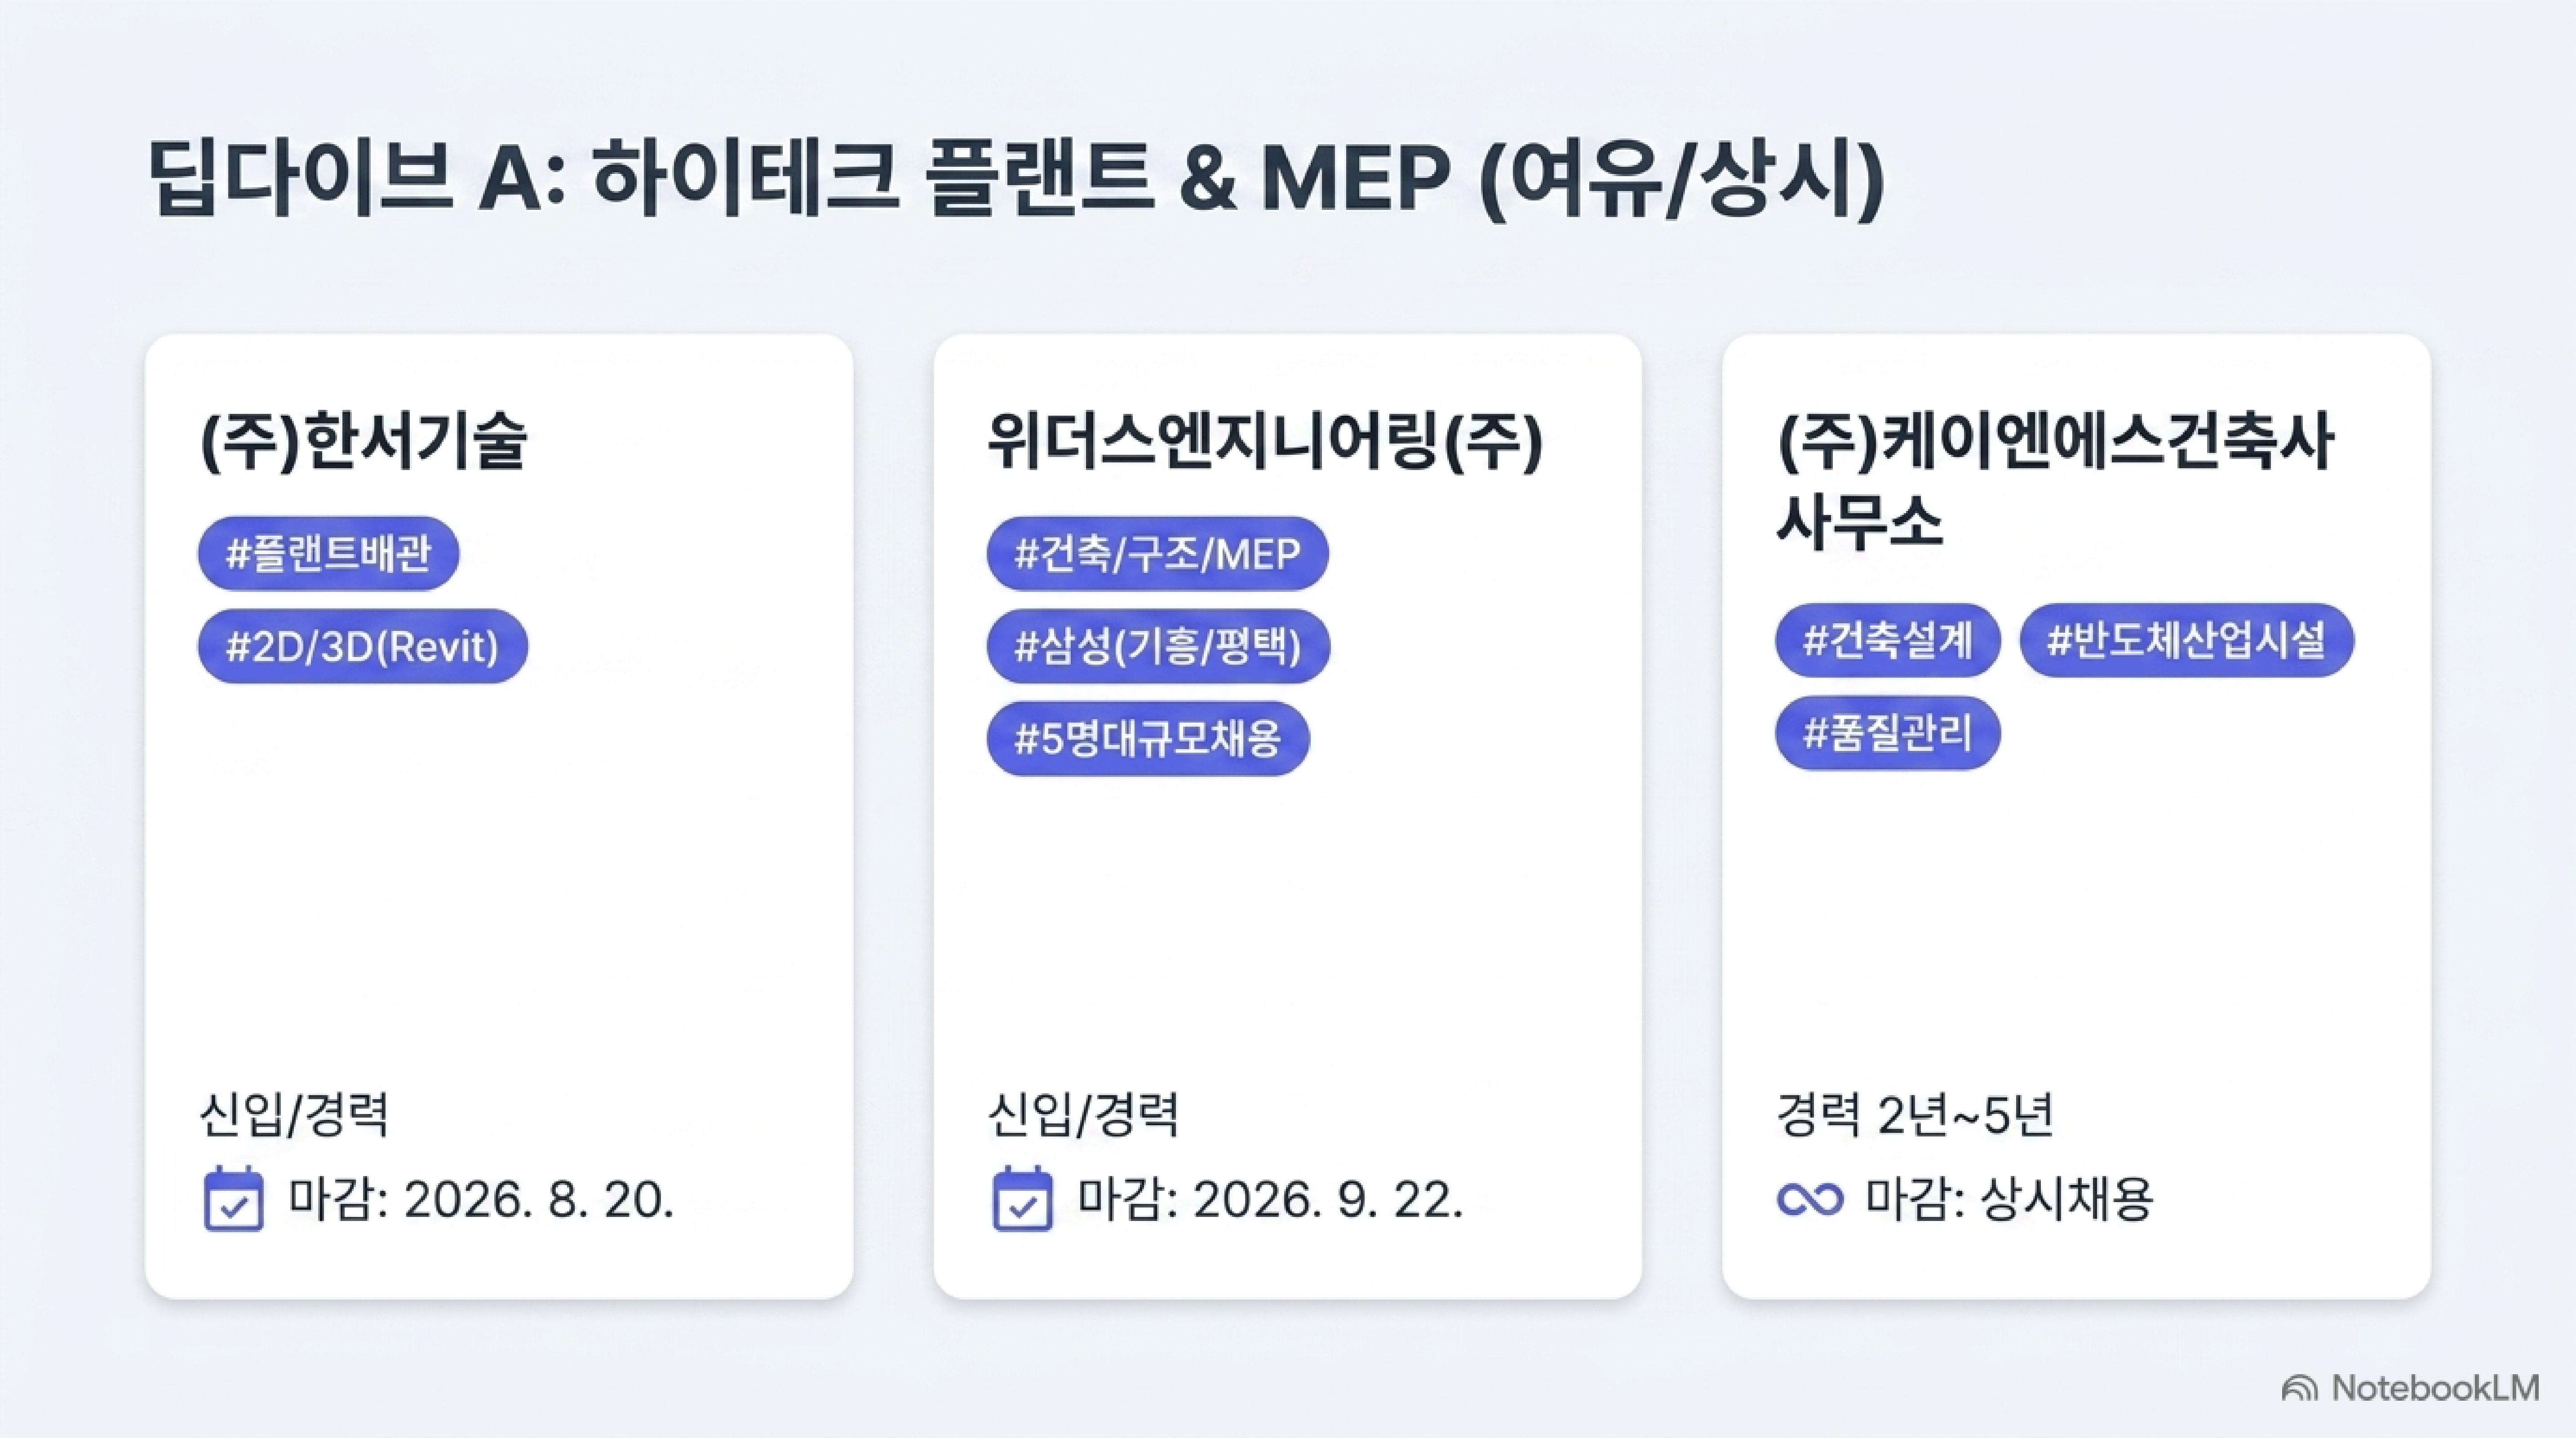Click the infinity icon beside 상시채용
2576x1438 pixels.
tap(1810, 1199)
